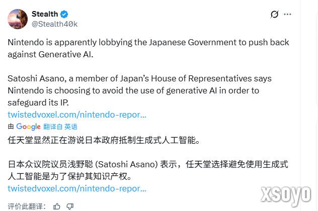Click the Chinese line starting with 任天堂显然
This screenshot has height=211, width=318.
click(104, 140)
